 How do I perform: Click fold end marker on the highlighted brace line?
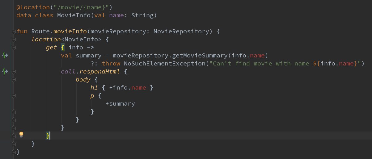click(13, 136)
